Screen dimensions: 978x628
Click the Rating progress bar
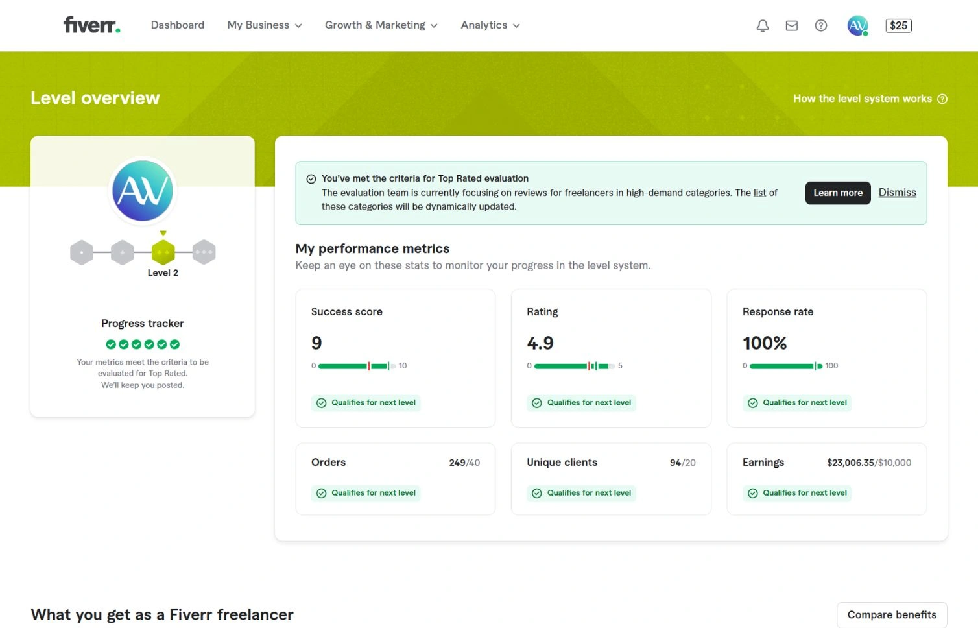574,366
